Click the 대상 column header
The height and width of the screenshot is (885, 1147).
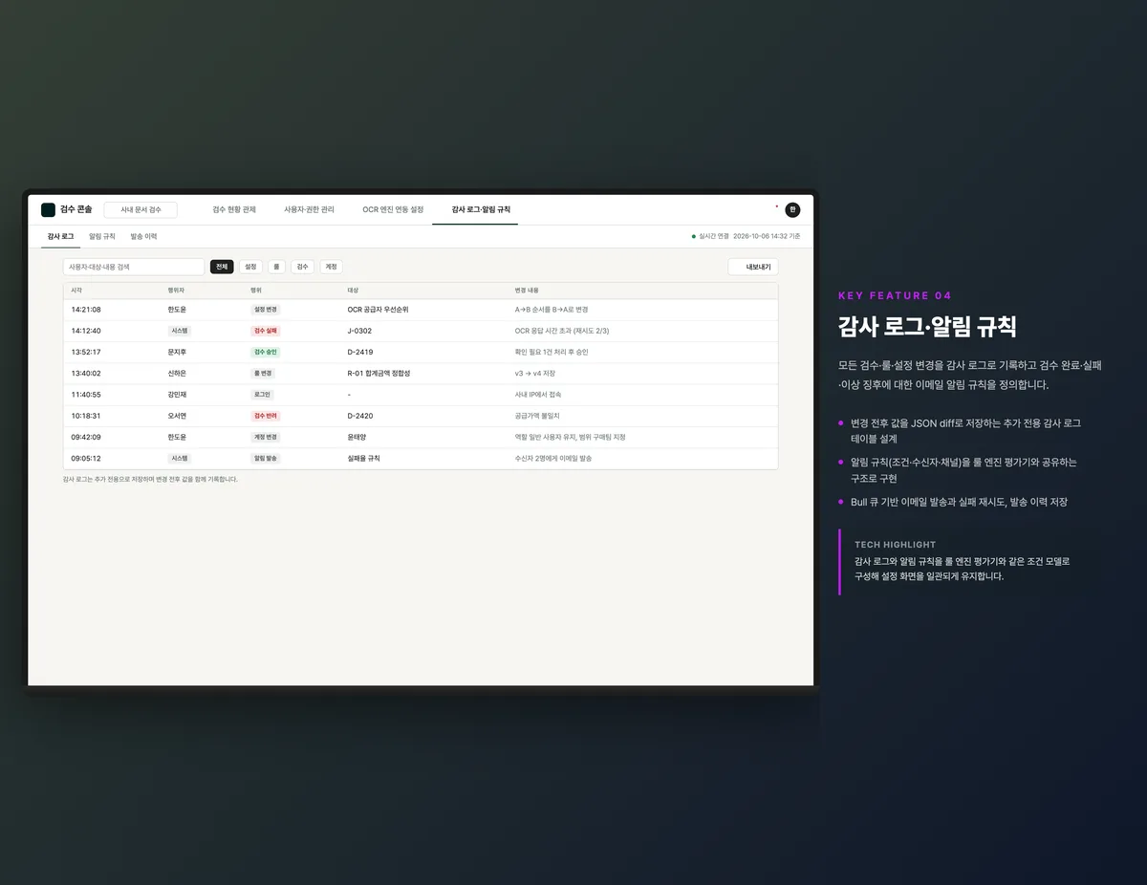click(353, 289)
